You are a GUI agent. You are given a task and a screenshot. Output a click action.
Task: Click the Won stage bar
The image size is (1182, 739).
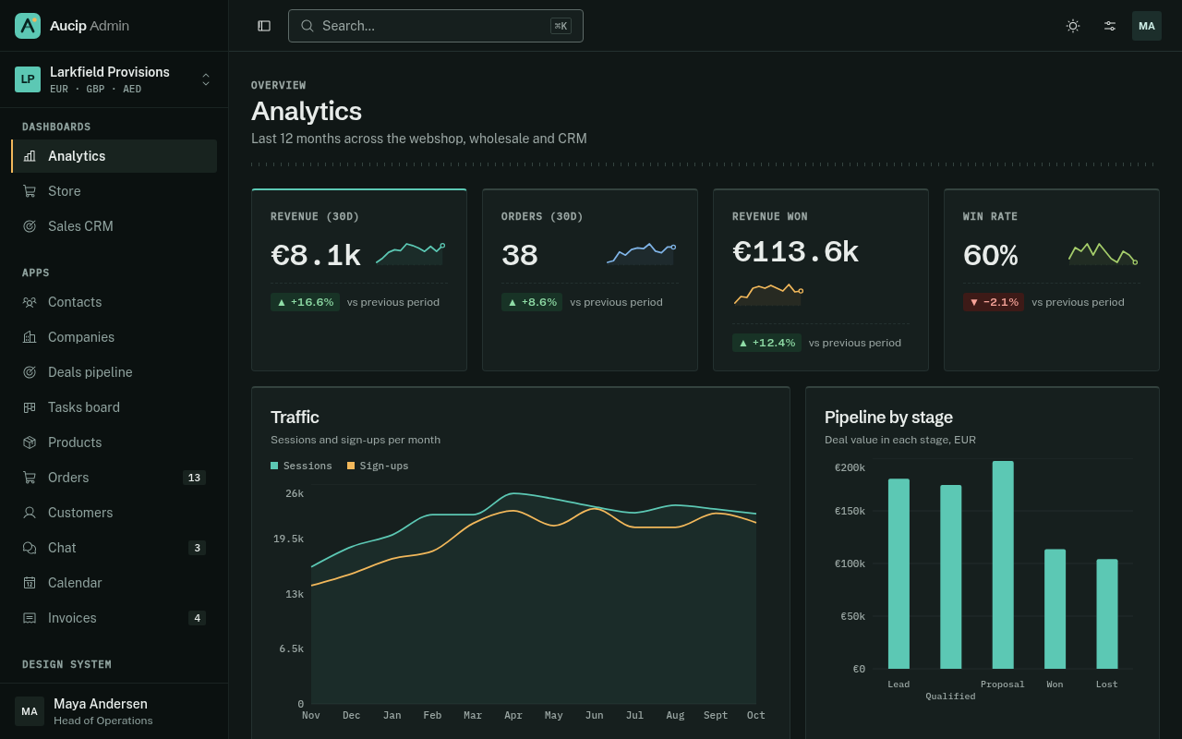click(1055, 609)
